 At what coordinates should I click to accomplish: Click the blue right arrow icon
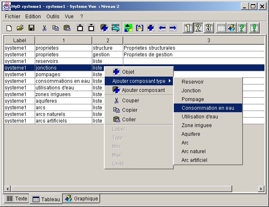[173, 28]
